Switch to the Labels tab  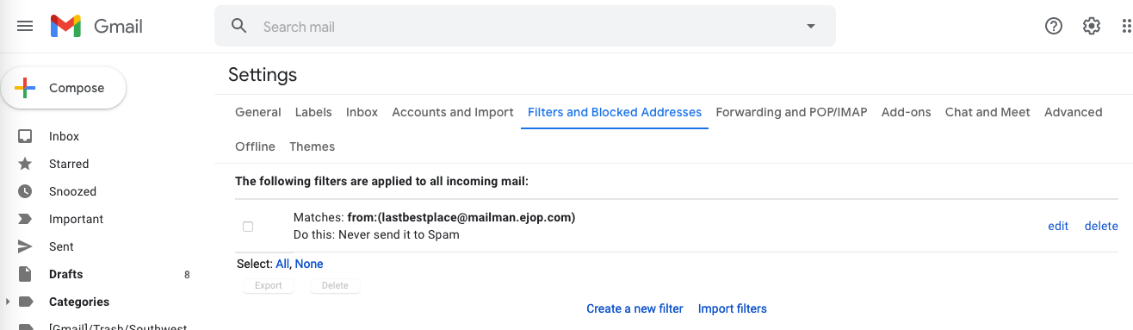pyautogui.click(x=313, y=112)
